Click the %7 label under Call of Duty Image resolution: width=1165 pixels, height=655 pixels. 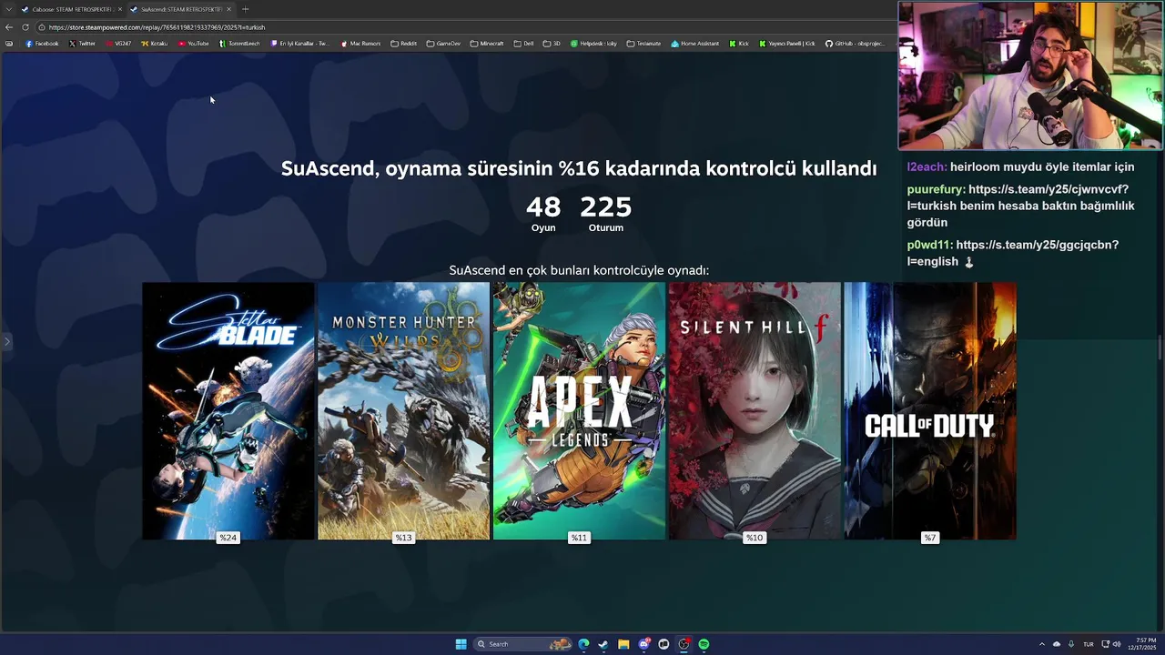click(930, 538)
